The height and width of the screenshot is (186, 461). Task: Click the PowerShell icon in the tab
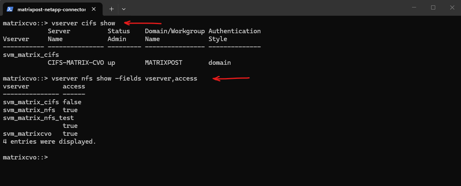10,9
